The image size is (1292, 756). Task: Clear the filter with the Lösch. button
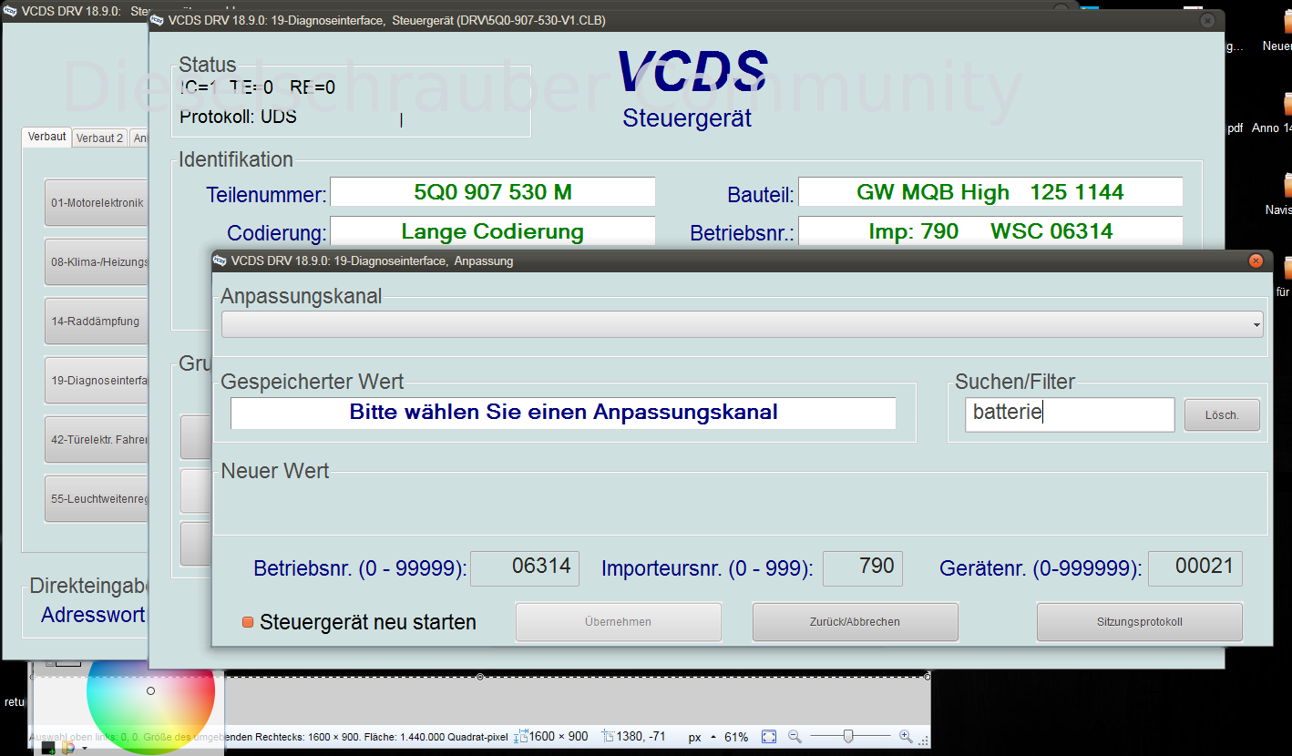[1222, 414]
